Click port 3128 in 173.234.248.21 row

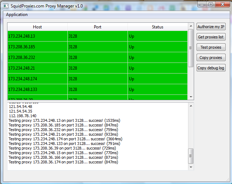pyautogui.click(x=97, y=68)
